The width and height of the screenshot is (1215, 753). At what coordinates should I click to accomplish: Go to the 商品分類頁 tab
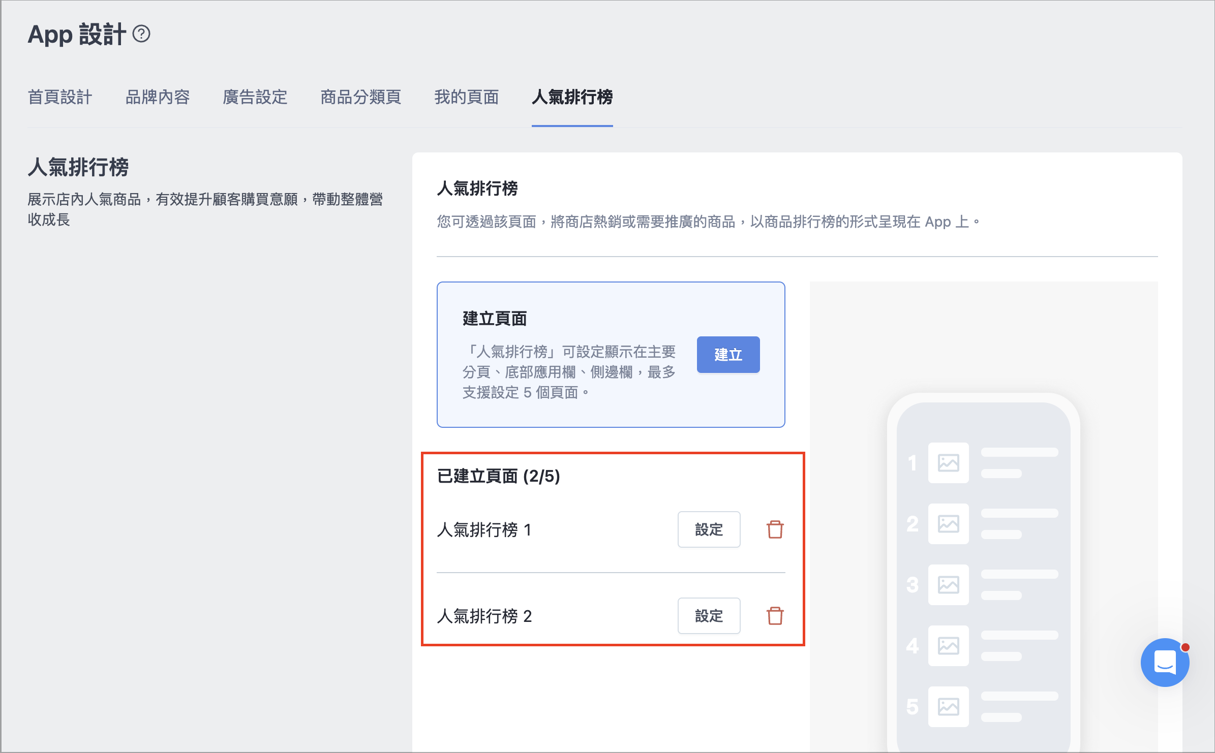point(361,97)
